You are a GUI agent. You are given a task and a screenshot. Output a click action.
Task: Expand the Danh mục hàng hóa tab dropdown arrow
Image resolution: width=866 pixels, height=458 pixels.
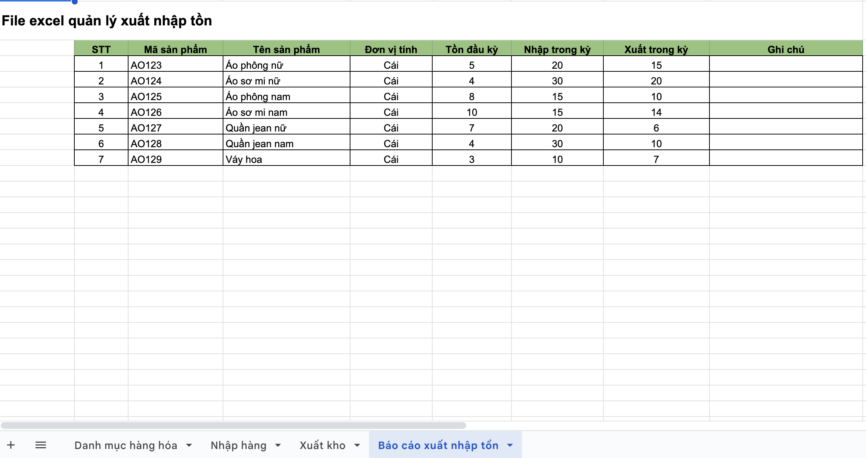pyautogui.click(x=189, y=445)
